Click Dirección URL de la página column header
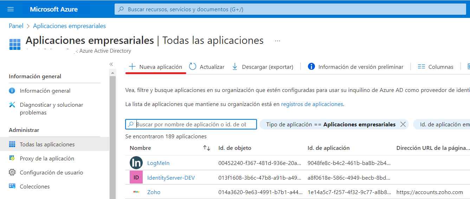The height and width of the screenshot is (199, 470). [433, 148]
